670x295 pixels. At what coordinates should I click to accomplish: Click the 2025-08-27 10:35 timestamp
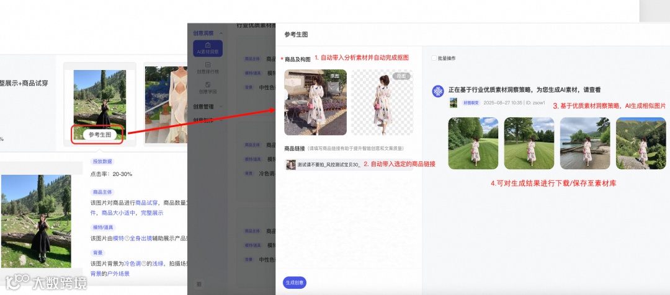502,103
